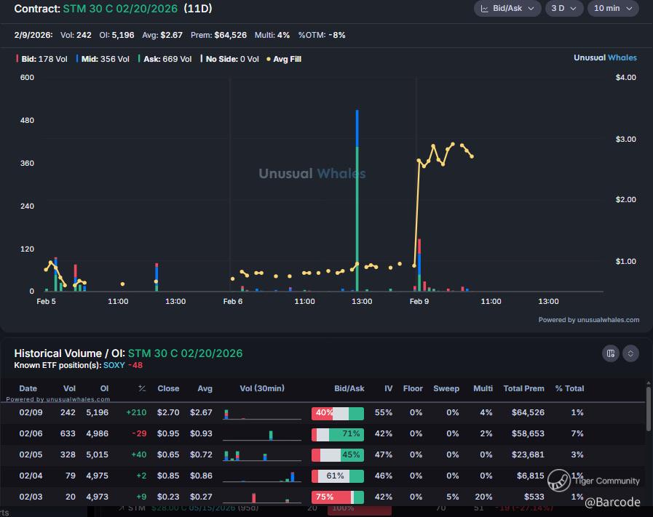This screenshot has height=517, width=653.
Task: Click the SOXY ETF position link
Action: coord(114,365)
